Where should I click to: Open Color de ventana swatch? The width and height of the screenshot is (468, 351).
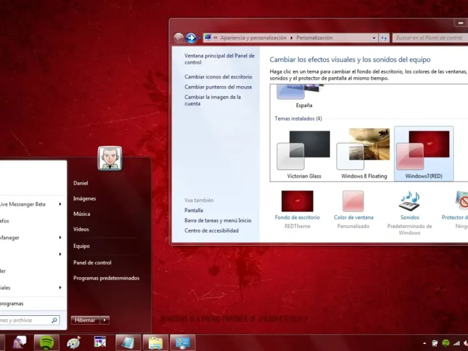[353, 201]
